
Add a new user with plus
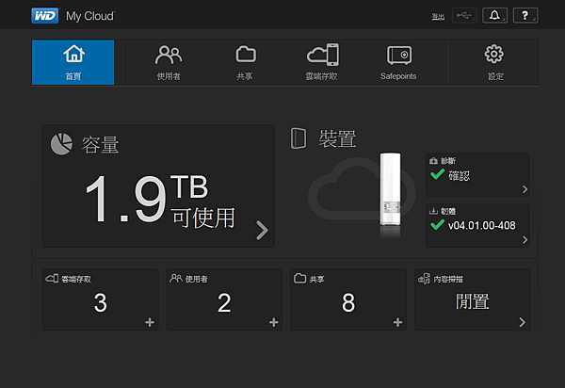click(273, 322)
